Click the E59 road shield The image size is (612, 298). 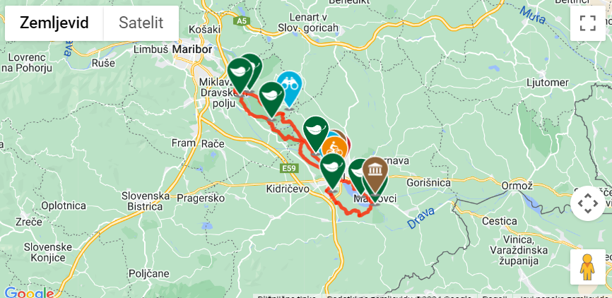click(290, 169)
